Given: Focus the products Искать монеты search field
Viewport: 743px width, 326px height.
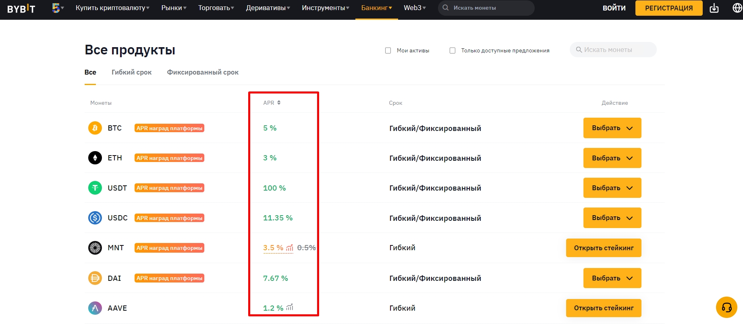Looking at the screenshot, I should (613, 50).
